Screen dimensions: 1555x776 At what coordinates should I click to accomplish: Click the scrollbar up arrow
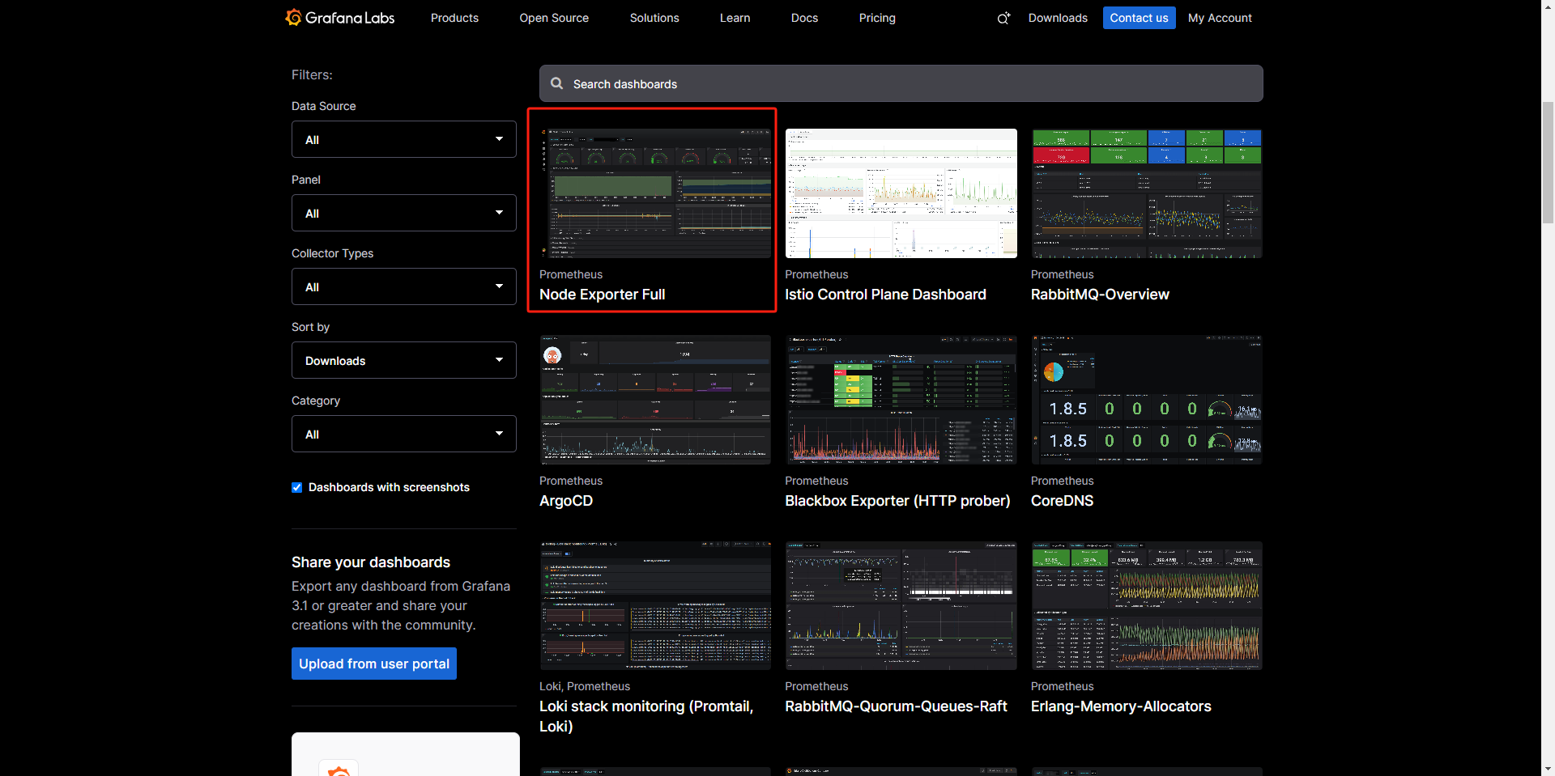click(x=1548, y=6)
